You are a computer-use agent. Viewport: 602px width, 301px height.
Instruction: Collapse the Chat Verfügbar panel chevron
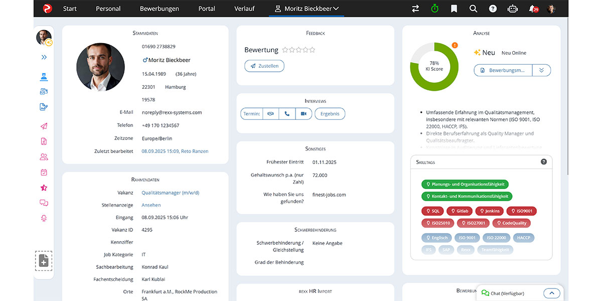[552, 293]
